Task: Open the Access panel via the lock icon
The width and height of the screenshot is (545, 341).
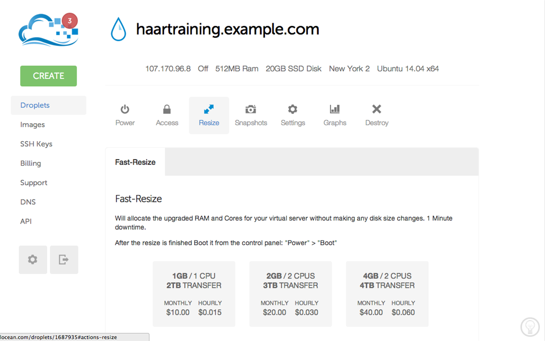Action: click(x=166, y=114)
